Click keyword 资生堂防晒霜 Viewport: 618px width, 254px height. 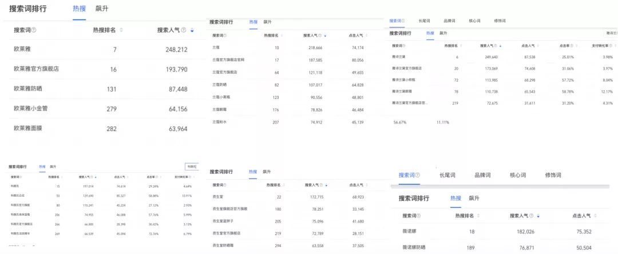click(223, 245)
